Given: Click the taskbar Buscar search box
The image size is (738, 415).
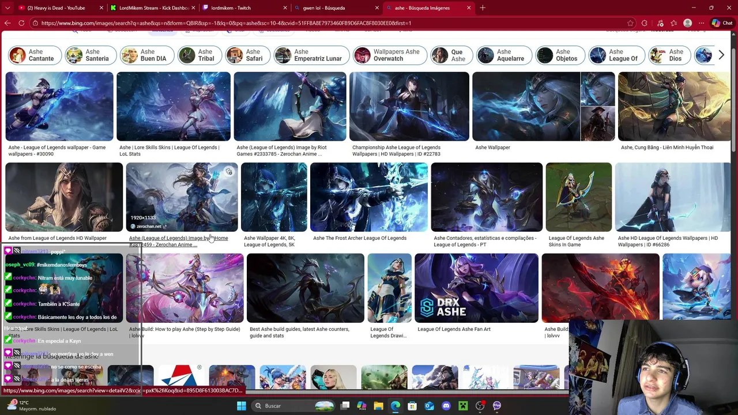Looking at the screenshot, I should click(x=294, y=406).
